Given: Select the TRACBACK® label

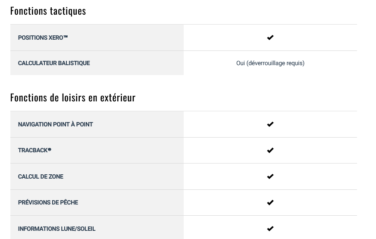Looking at the screenshot, I should pos(34,150).
